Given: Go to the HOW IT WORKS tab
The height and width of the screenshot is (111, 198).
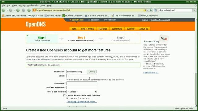Looking at the screenshot, I should click(x=87, y=29).
